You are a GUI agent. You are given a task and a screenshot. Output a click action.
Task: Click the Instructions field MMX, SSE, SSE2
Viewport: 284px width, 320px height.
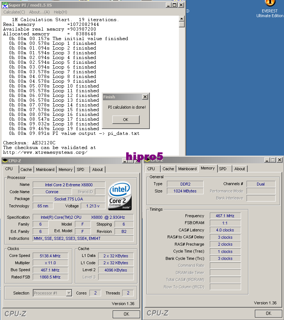pyautogui.click(x=83, y=238)
